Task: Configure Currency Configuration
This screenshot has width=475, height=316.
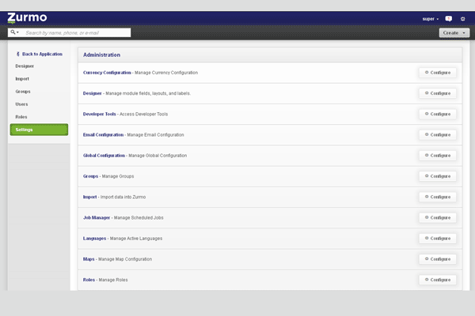Action: [x=437, y=73]
